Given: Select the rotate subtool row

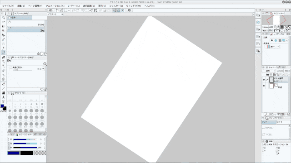Looking at the screenshot, I should (26, 29).
